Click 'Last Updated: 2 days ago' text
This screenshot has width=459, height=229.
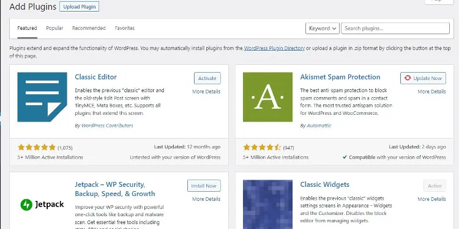[x=417, y=147]
